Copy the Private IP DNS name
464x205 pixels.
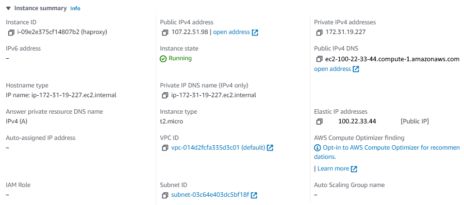click(166, 95)
